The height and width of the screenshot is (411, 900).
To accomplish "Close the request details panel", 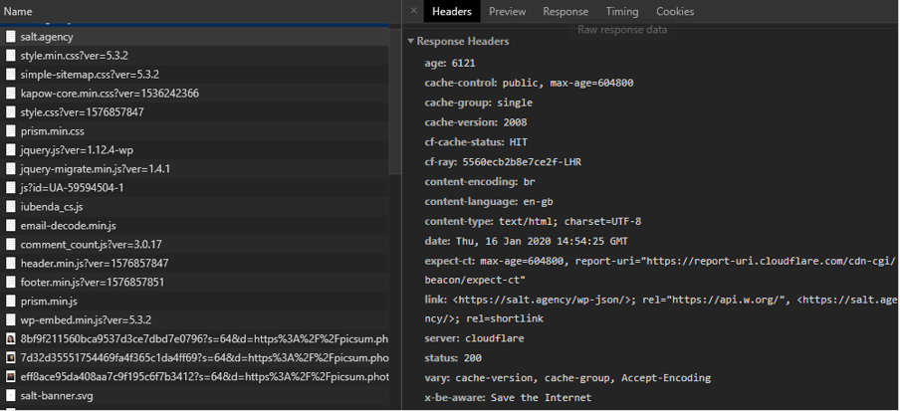I will [414, 11].
